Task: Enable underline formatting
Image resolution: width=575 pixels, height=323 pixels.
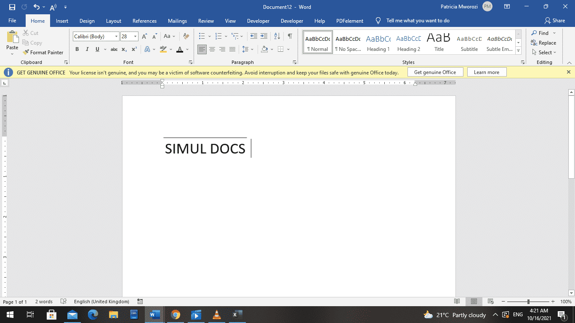Action: coord(97,49)
